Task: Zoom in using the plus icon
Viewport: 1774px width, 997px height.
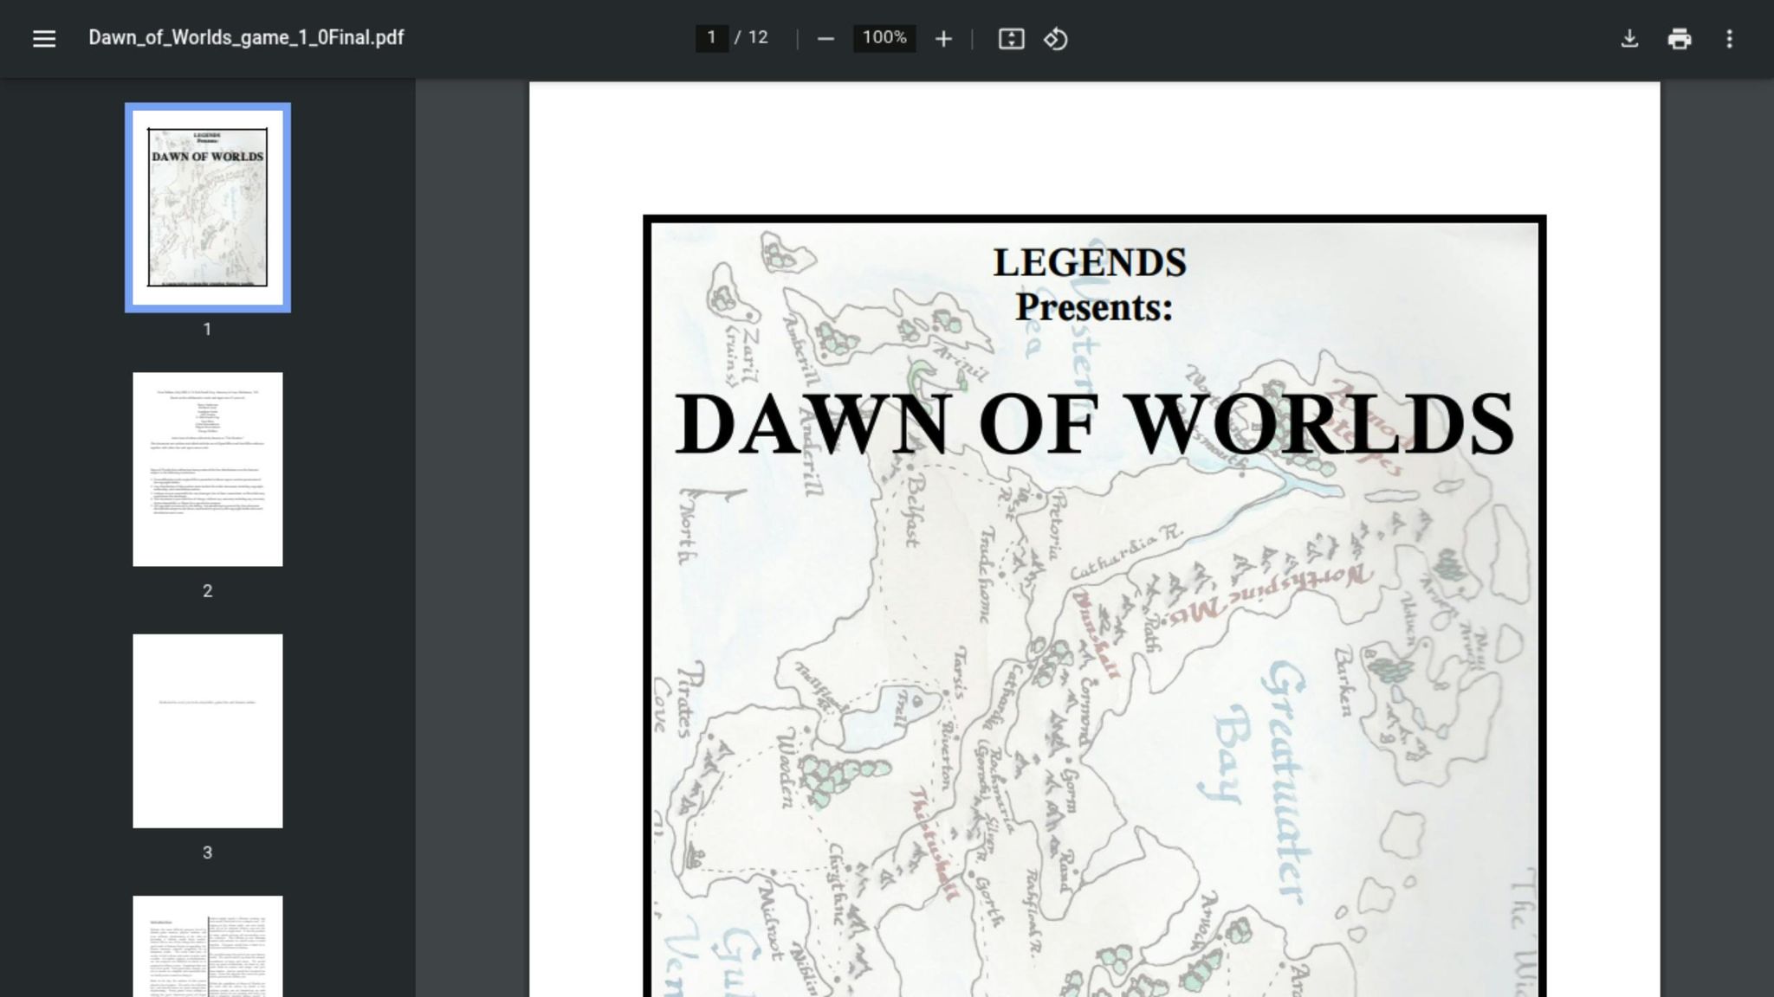Action: tap(943, 39)
